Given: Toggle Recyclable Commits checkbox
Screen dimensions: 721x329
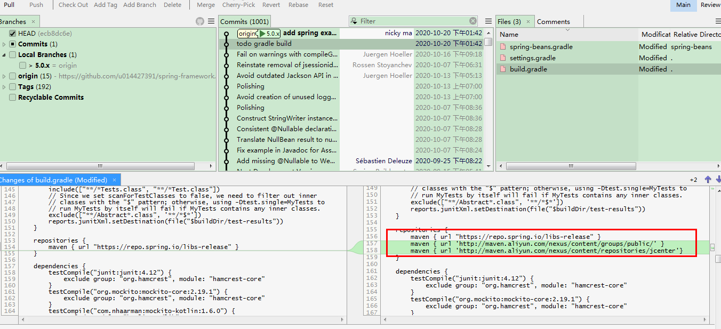Looking at the screenshot, I should [x=13, y=98].
